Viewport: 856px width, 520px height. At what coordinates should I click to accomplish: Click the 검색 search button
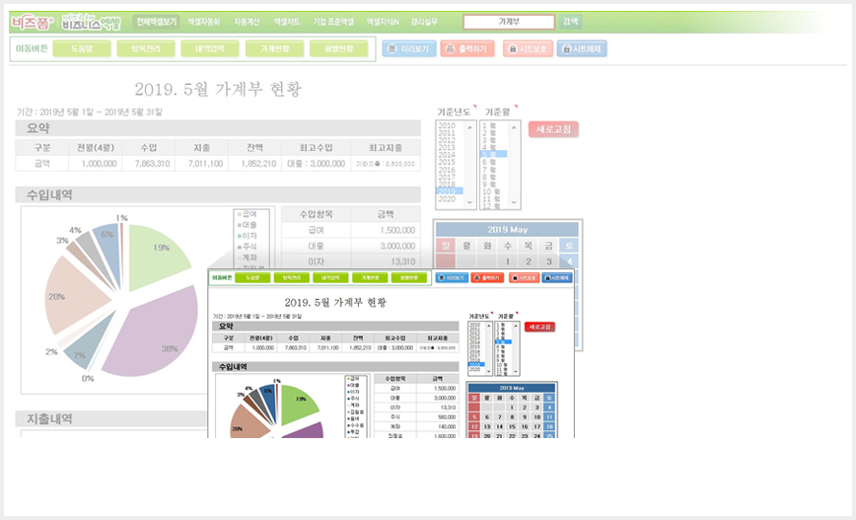(x=570, y=22)
